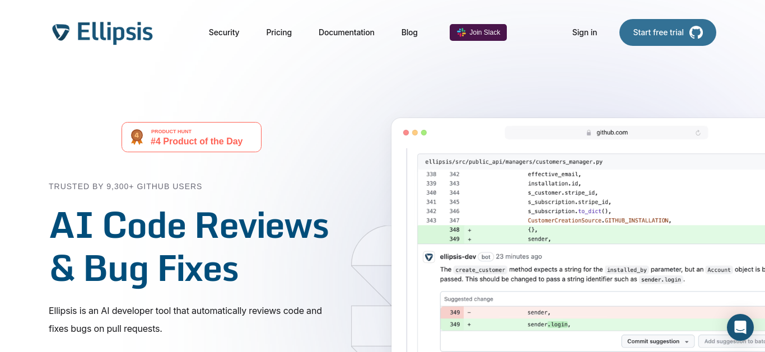
Task: Click Sign in
Action: 585,32
